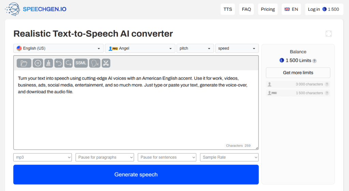Open the Angel voice dropdown
Image resolution: width=349 pixels, height=191 pixels.
click(x=140, y=48)
